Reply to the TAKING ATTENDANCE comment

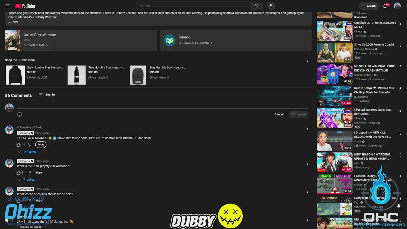coord(41,145)
